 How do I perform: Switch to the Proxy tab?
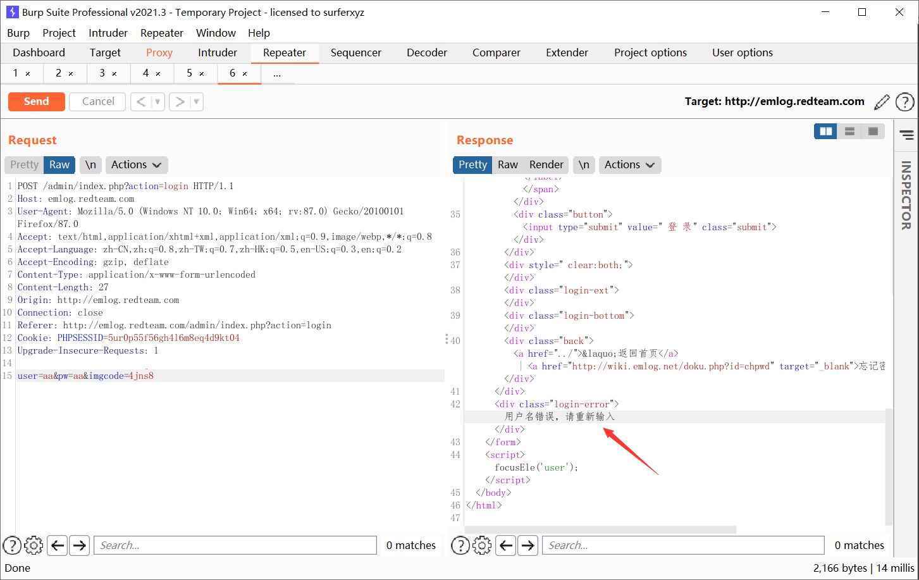[159, 53]
